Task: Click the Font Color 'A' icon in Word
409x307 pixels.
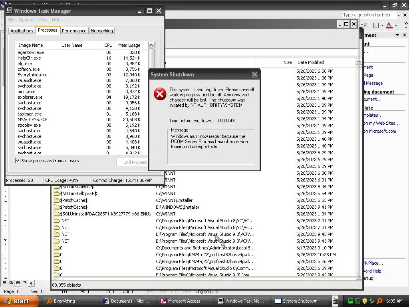Action: [x=389, y=25]
